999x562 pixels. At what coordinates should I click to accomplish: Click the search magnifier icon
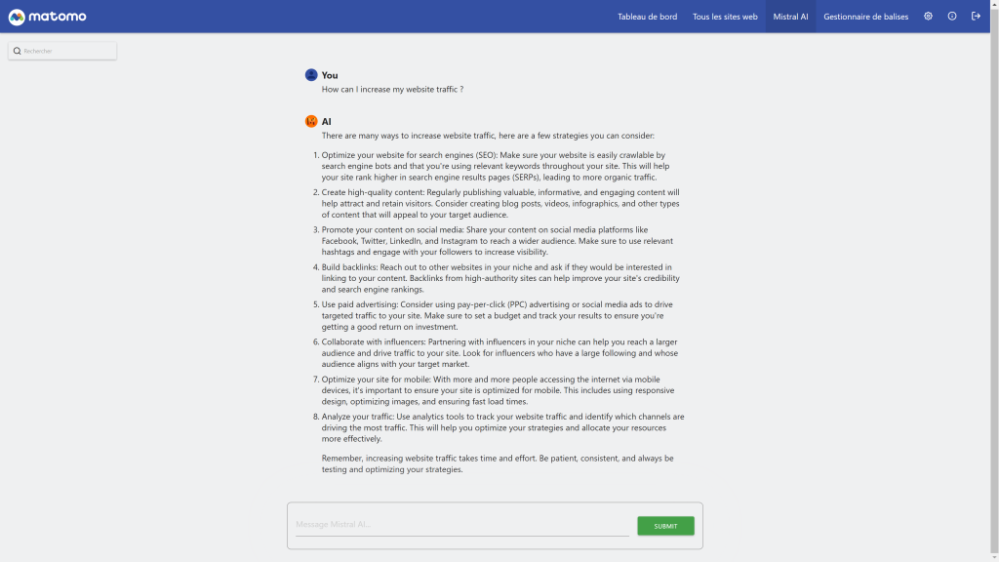[x=18, y=51]
